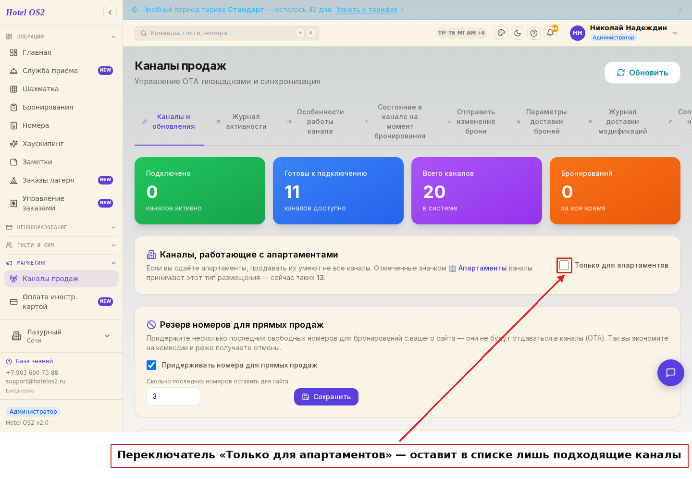Open Заказы лагеря in the sidebar

point(61,180)
